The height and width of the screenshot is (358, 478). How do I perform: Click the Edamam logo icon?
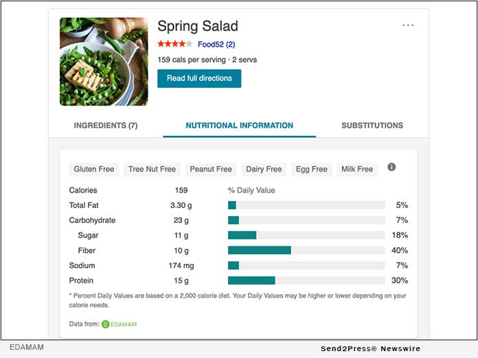point(106,324)
